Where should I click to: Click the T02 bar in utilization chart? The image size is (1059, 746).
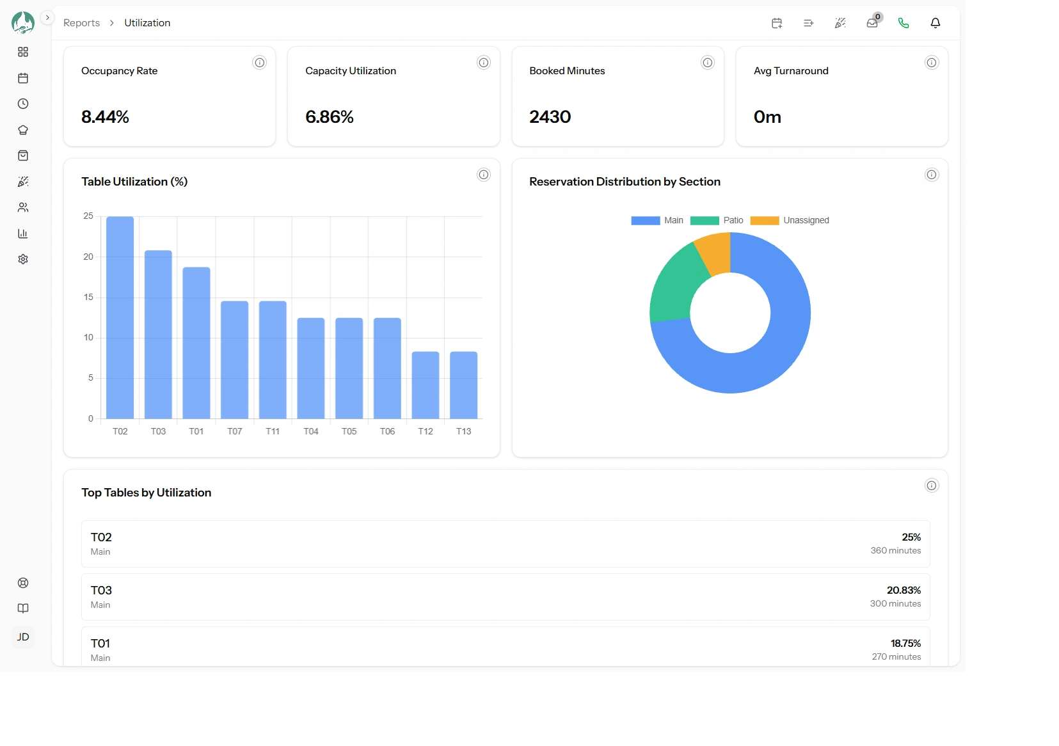coord(120,317)
